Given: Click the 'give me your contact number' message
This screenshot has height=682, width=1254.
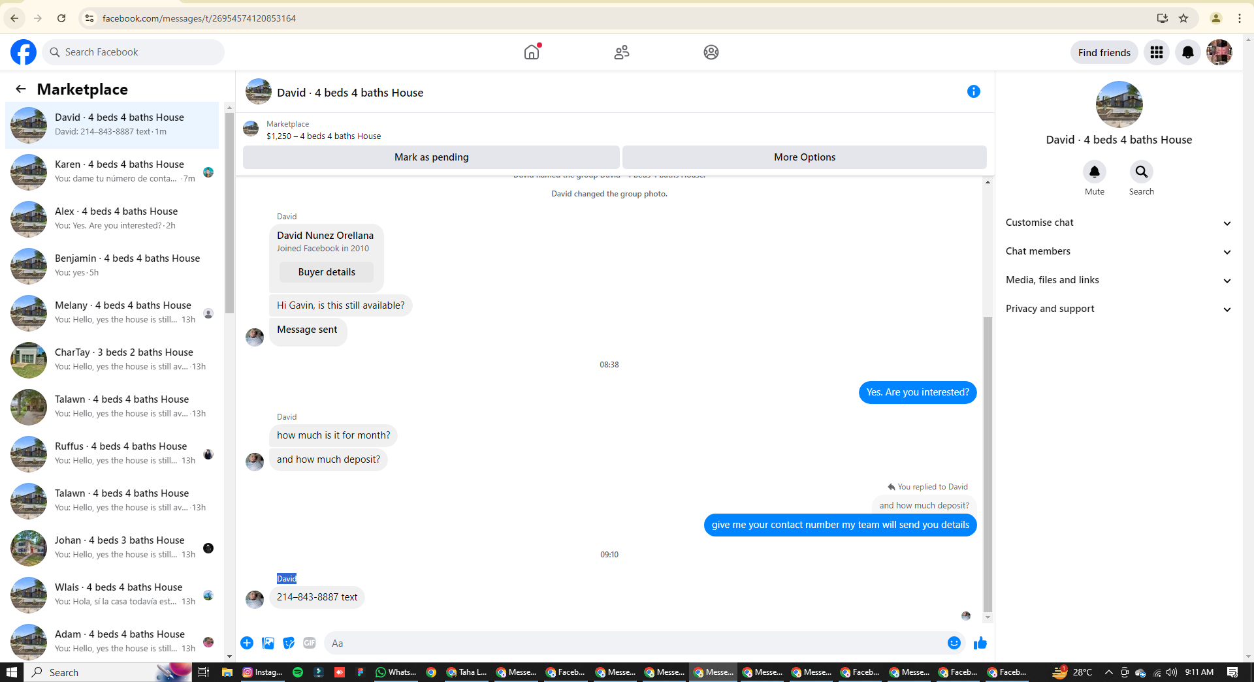Looking at the screenshot, I should tap(841, 525).
